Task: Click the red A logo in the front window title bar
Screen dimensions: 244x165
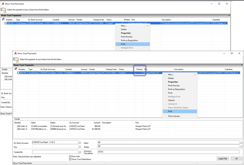Action: [x=15, y=53]
